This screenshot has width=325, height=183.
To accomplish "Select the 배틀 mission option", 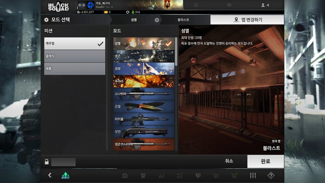I will point(75,69).
